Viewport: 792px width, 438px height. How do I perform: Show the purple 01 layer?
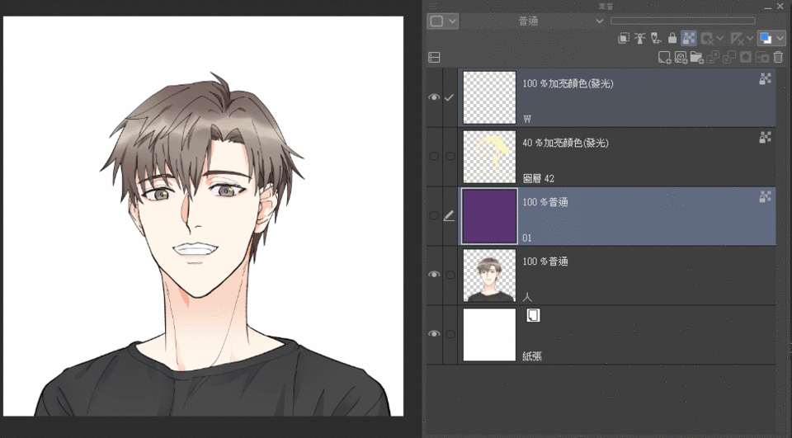tap(434, 216)
